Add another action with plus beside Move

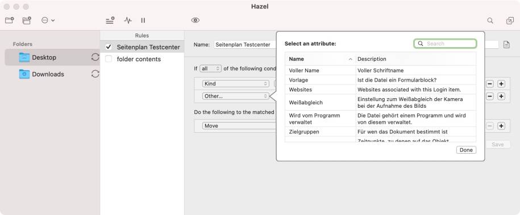click(x=501, y=126)
